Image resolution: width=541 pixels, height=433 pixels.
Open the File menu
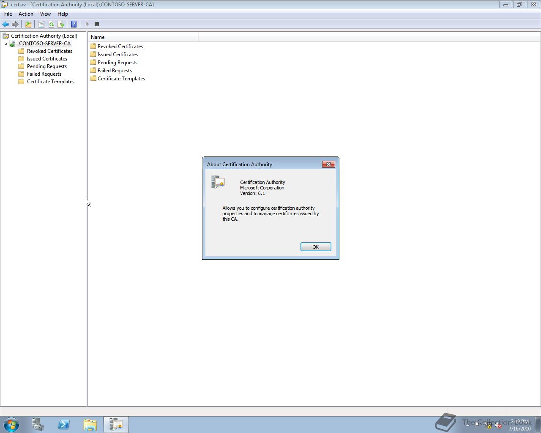click(8, 14)
